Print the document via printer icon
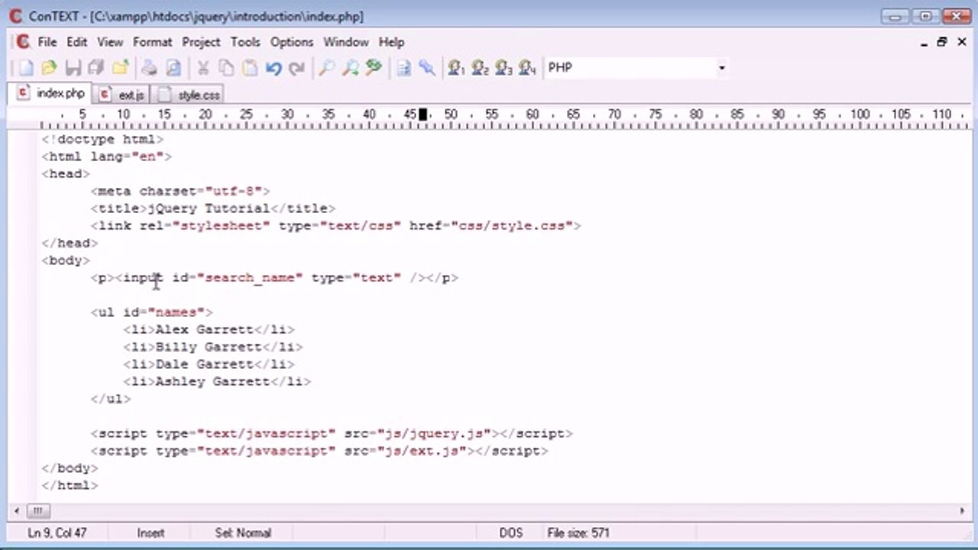 pos(150,68)
